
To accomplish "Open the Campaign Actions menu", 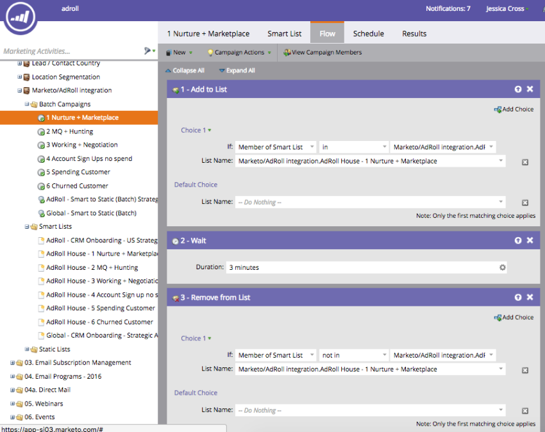I will coord(239,53).
